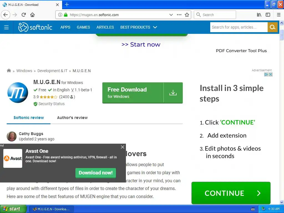This screenshot has height=213, width=284.
Task: Click the Updated 2 years ago text
Action: coord(37,139)
